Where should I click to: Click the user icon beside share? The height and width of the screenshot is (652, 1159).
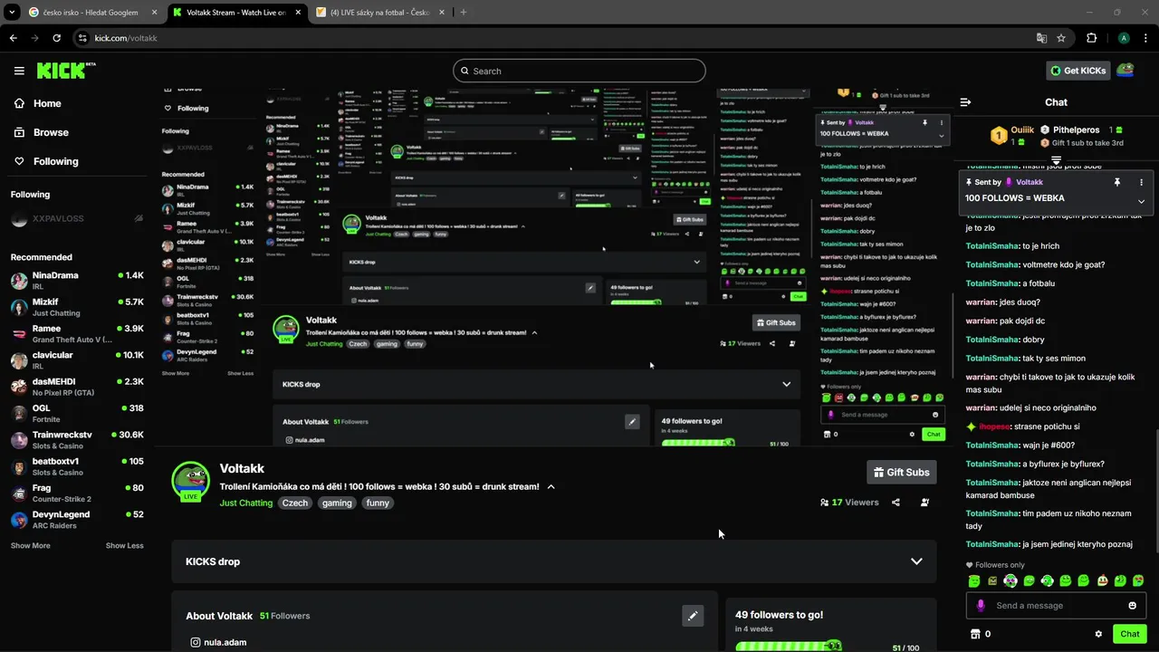click(924, 503)
